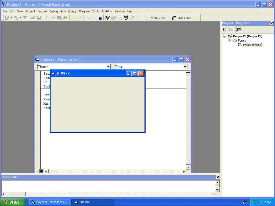The image size is (275, 206).
Task: Open the Add Form dropdown arrow
Action: [x=20, y=18]
